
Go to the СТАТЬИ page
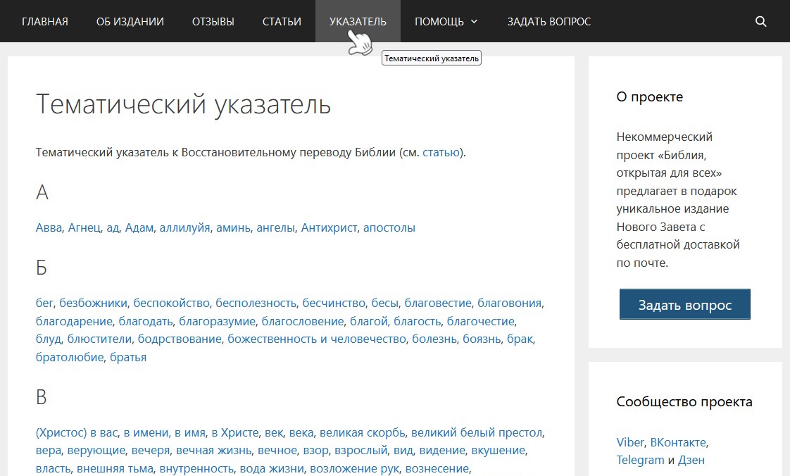(282, 21)
